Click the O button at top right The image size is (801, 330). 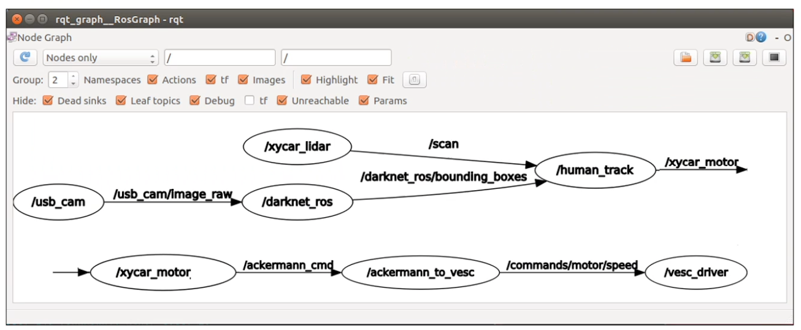tap(788, 38)
